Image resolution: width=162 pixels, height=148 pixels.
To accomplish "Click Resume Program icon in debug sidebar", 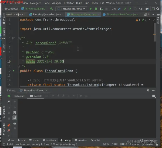I will [9, 108].
